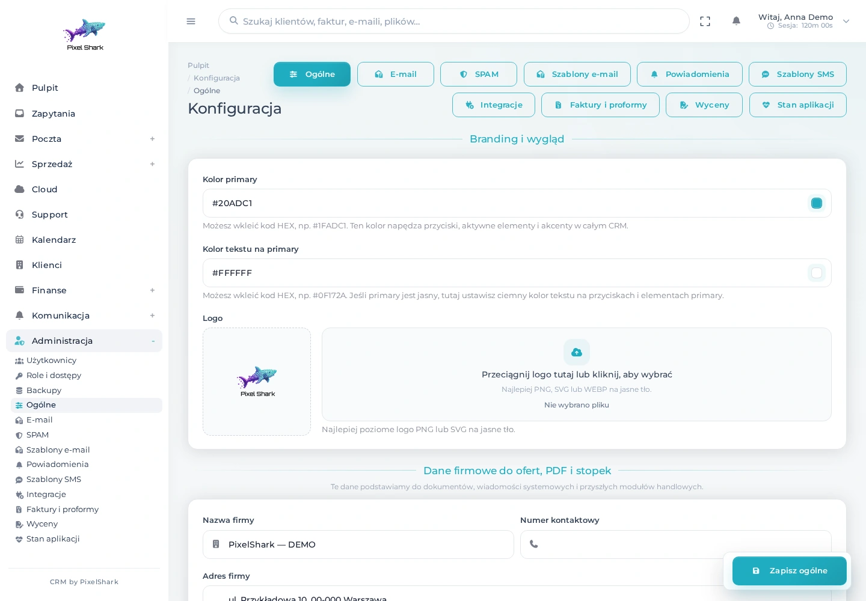Open E-mail sidebar submenu item

click(87, 420)
